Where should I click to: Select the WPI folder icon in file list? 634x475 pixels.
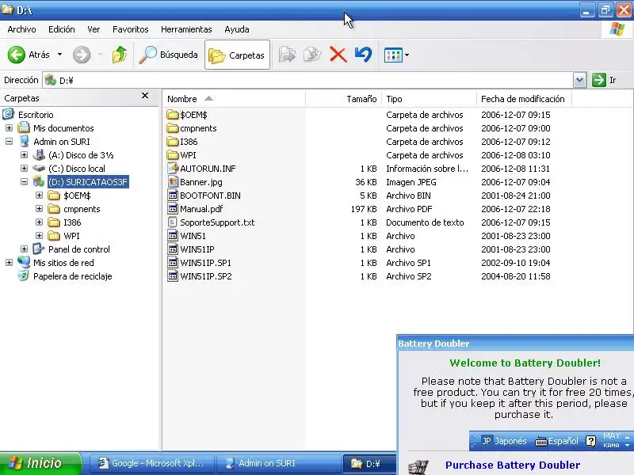coord(173,155)
